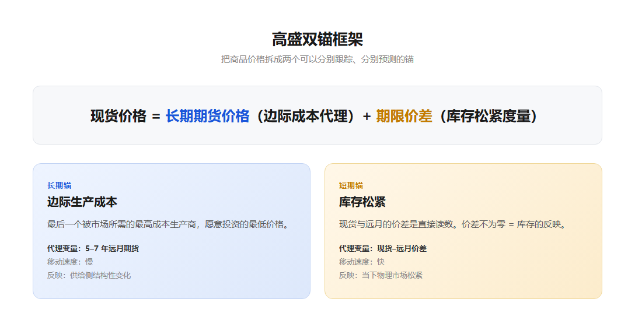
Task: Click 代理变量：5–7 年远月期货 line
Action: [x=93, y=248]
